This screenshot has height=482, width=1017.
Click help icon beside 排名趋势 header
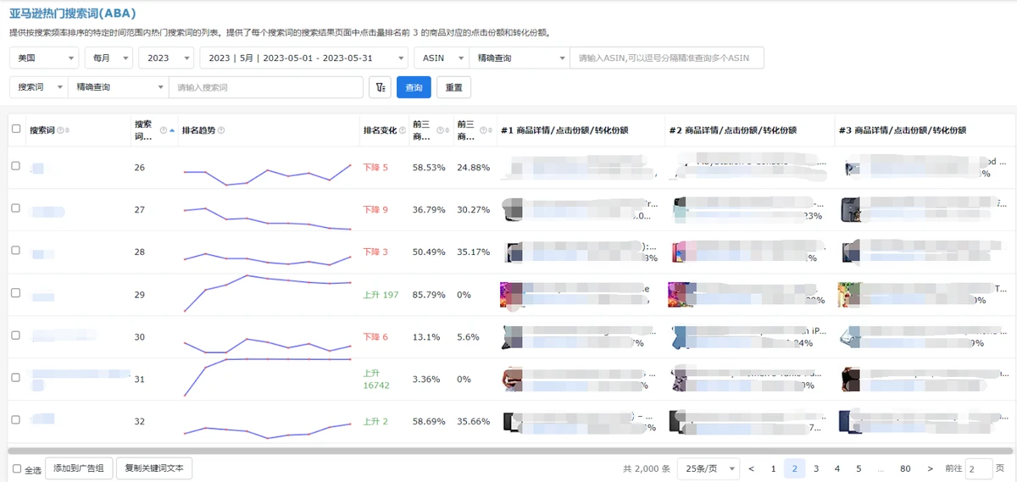[221, 130]
